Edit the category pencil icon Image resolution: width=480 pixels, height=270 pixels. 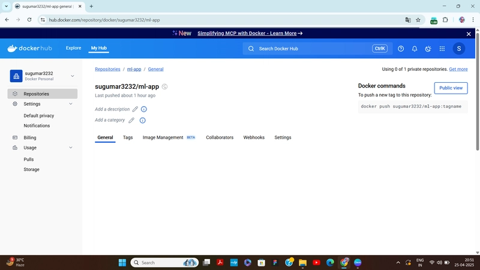coord(131,121)
